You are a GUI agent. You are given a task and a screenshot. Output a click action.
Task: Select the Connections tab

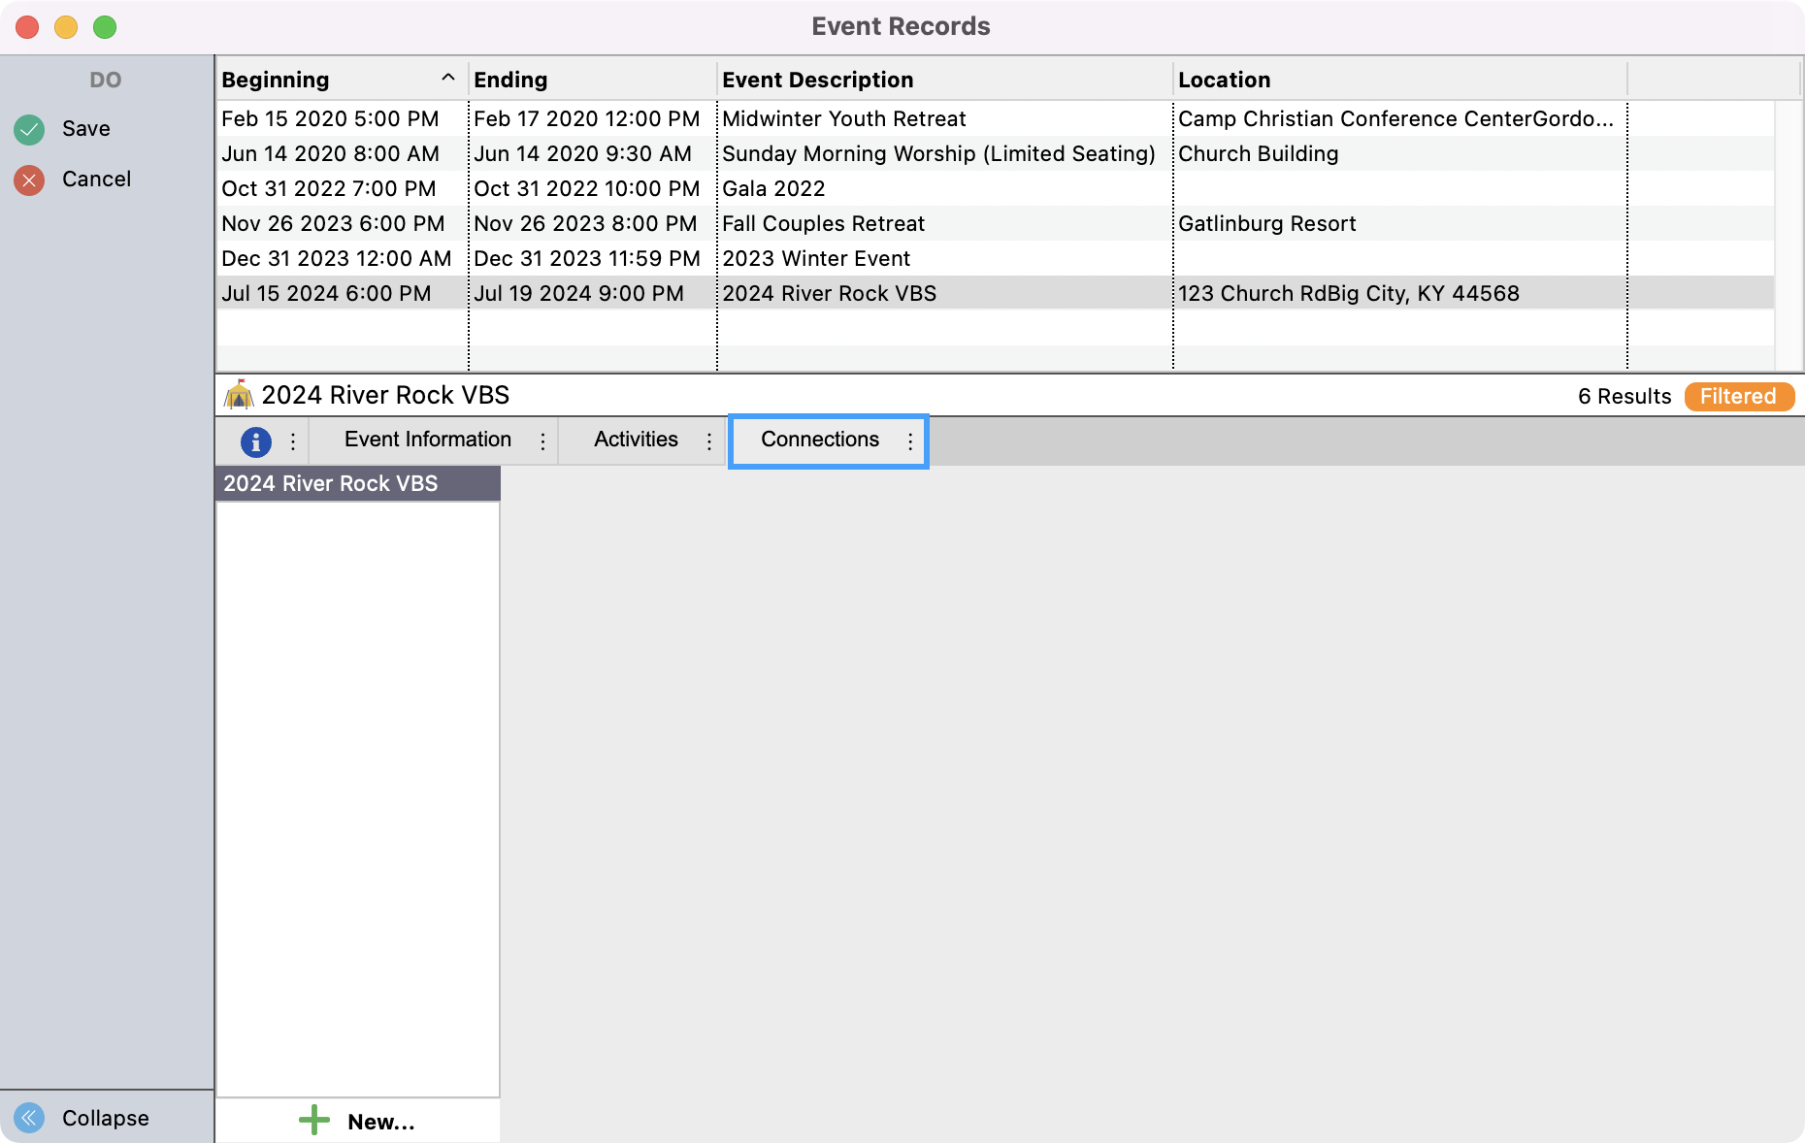pos(819,440)
